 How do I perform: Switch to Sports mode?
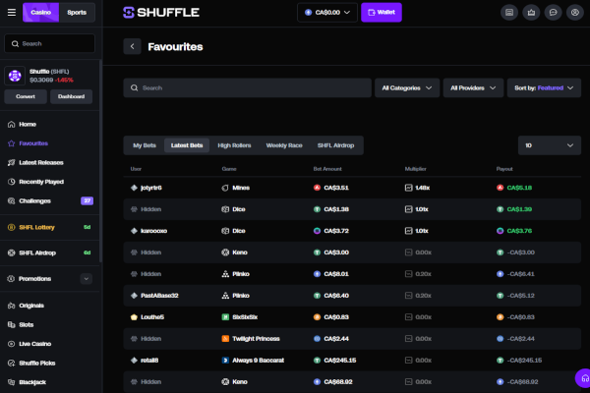point(77,13)
